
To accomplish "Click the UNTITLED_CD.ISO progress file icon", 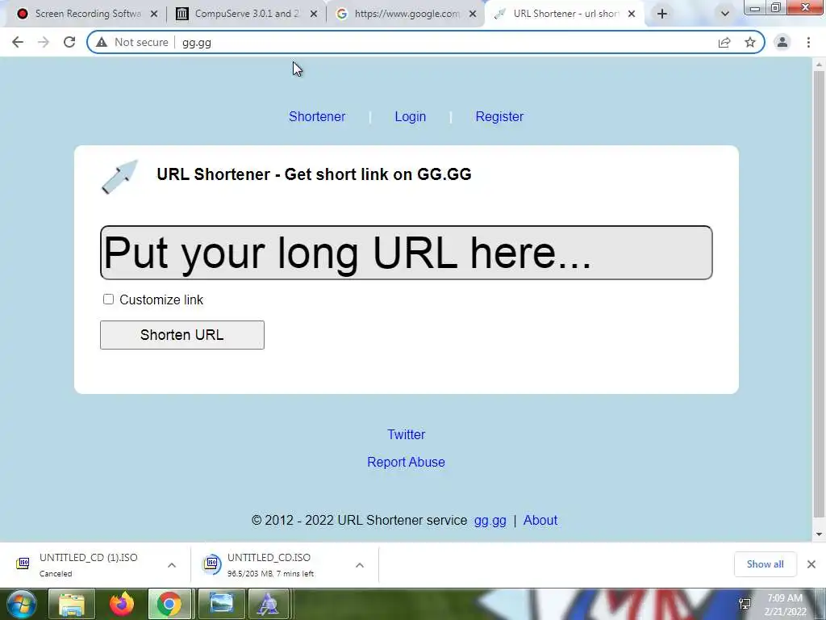I will coord(212,563).
